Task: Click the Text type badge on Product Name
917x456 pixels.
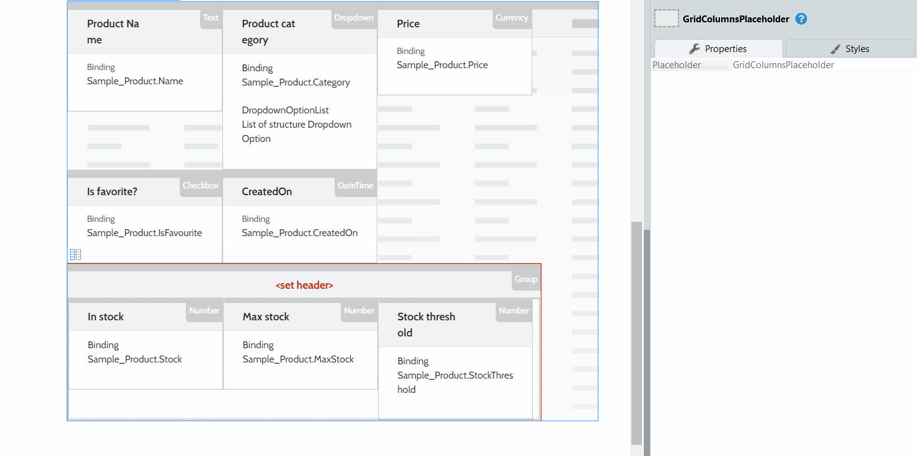Action: (211, 18)
